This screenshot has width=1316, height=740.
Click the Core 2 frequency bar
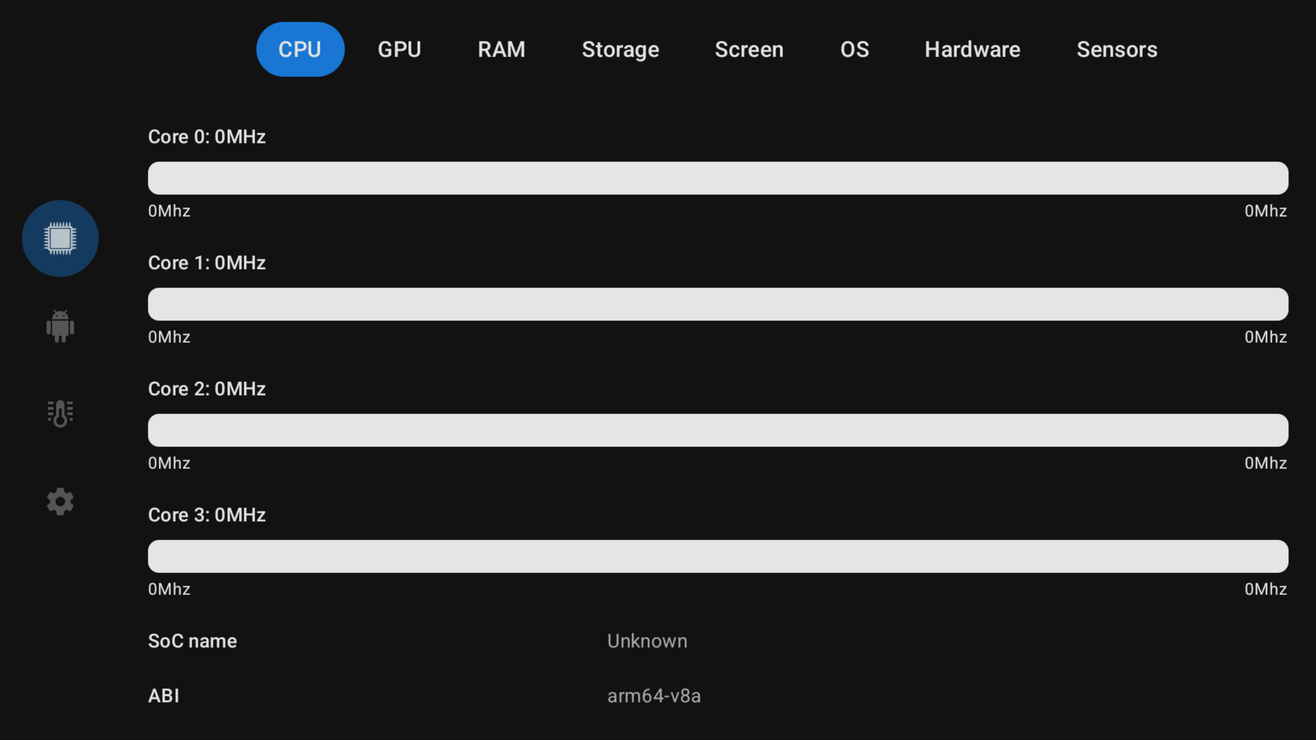718,430
